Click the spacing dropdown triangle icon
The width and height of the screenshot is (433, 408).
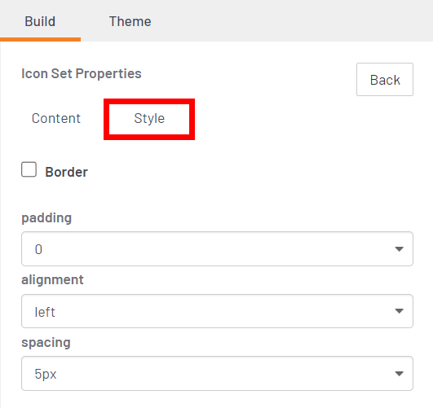pos(399,374)
